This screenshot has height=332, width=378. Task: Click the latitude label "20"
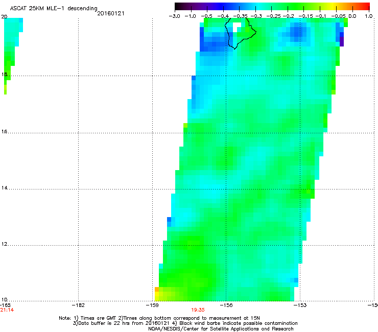coord(4,17)
